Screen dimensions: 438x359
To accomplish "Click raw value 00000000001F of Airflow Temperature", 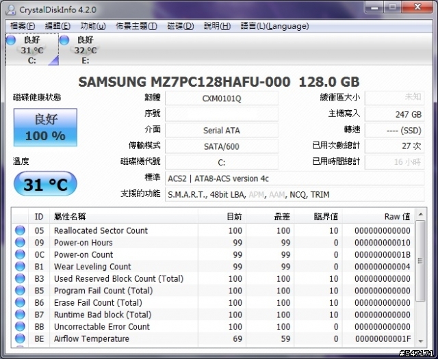I will coord(383,338).
